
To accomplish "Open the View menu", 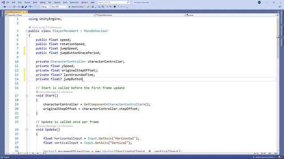I will coord(20,2).
